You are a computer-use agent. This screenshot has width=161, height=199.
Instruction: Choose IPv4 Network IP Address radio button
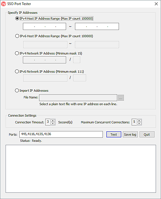tap(17, 53)
